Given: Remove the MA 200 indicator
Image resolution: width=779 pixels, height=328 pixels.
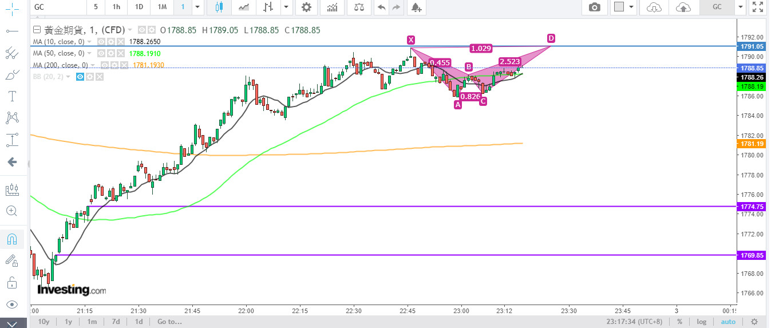Looking at the screenshot, I should click(124, 65).
